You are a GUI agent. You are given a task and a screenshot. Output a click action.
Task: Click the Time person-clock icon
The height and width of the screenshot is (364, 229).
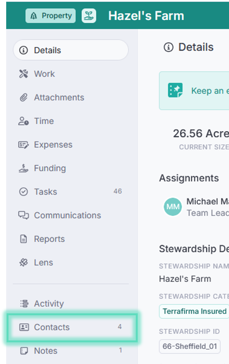(x=24, y=121)
